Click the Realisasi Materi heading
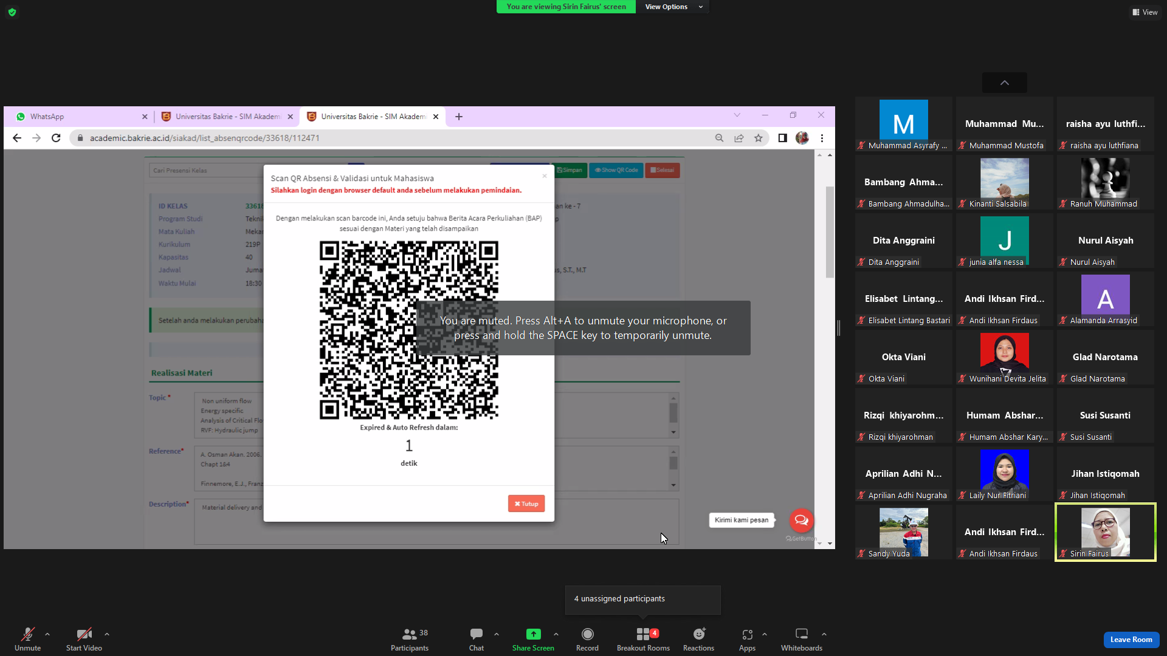This screenshot has height=656, width=1167. 181,373
